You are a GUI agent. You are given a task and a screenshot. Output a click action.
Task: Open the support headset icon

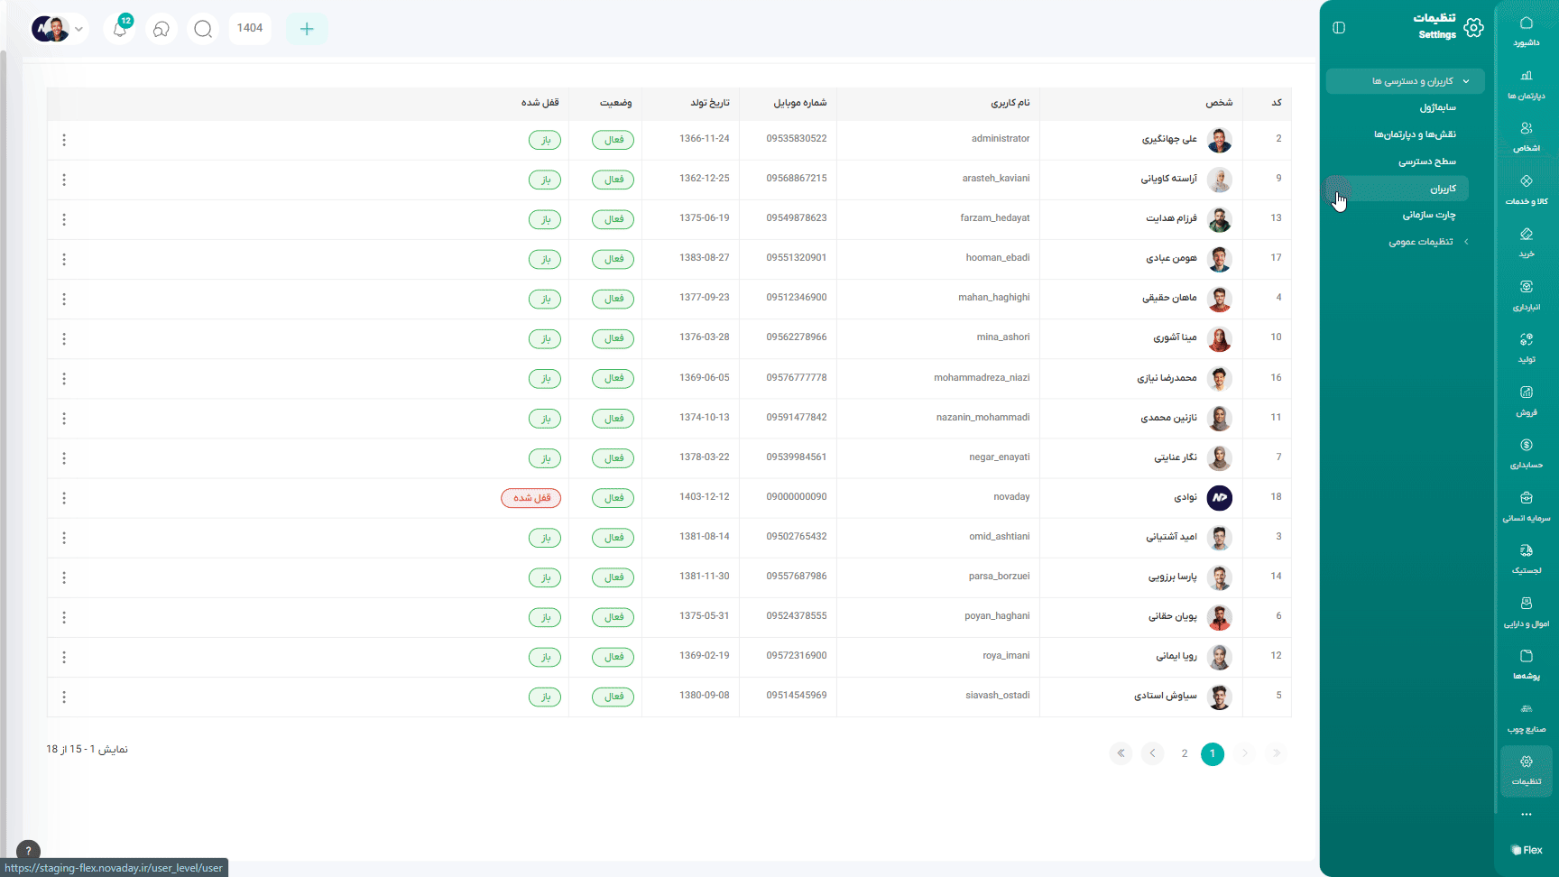161,29
